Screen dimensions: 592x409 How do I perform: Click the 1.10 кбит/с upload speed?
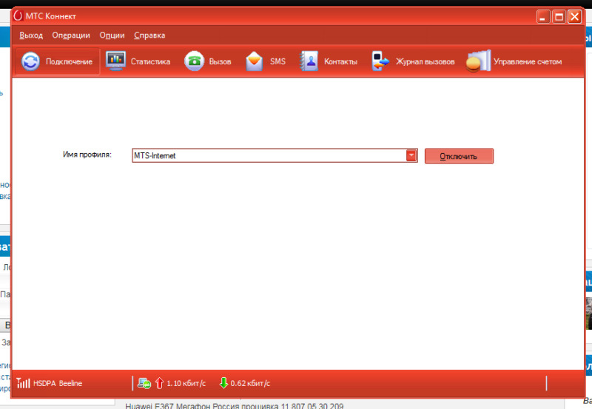pyautogui.click(x=186, y=383)
